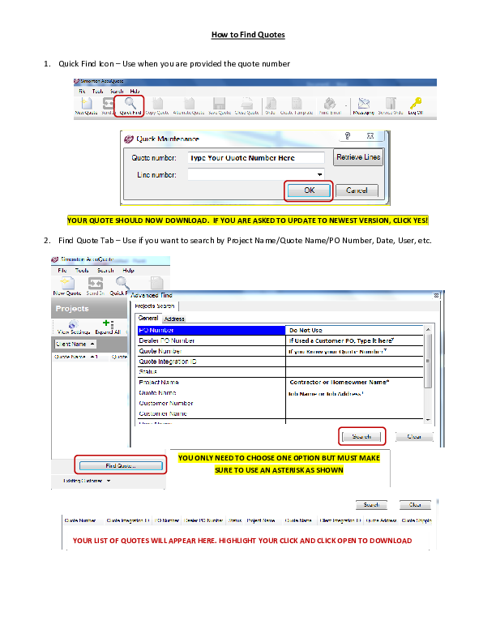This screenshot has height=642, width=496.
Task: Click Clear button above quote results columns
Action: [415, 504]
